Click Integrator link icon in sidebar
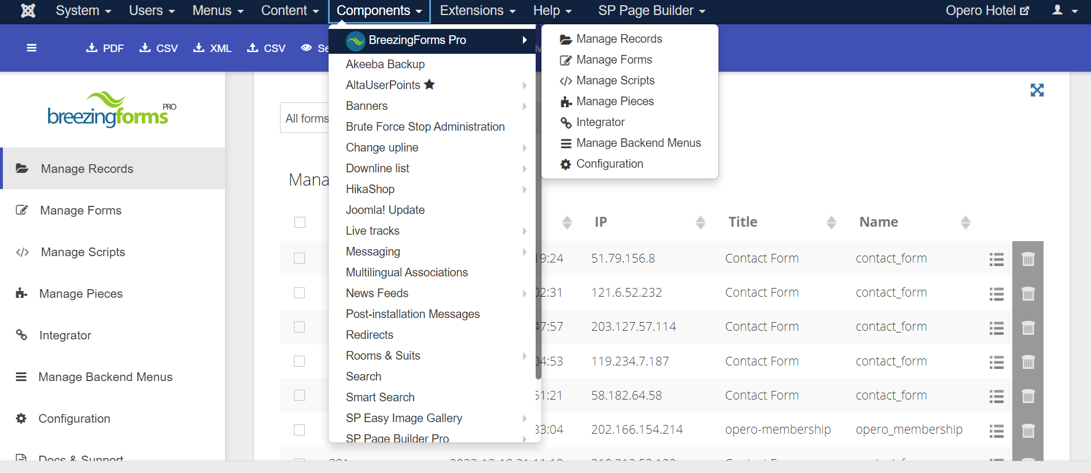 (x=21, y=335)
